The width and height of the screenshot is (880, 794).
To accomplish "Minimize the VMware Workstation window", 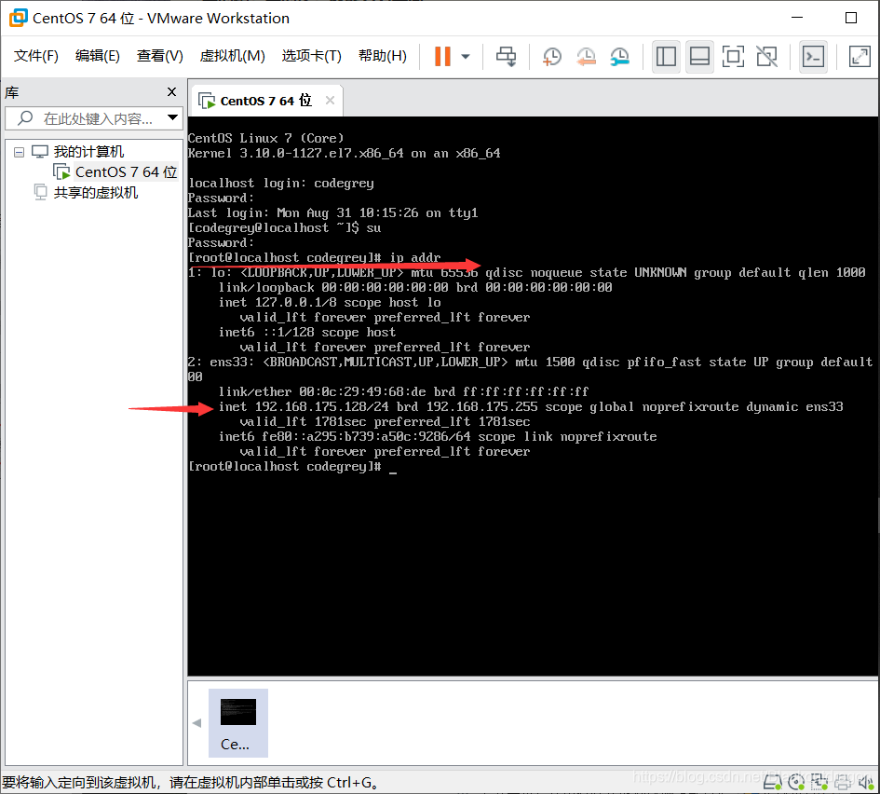I will click(x=797, y=18).
